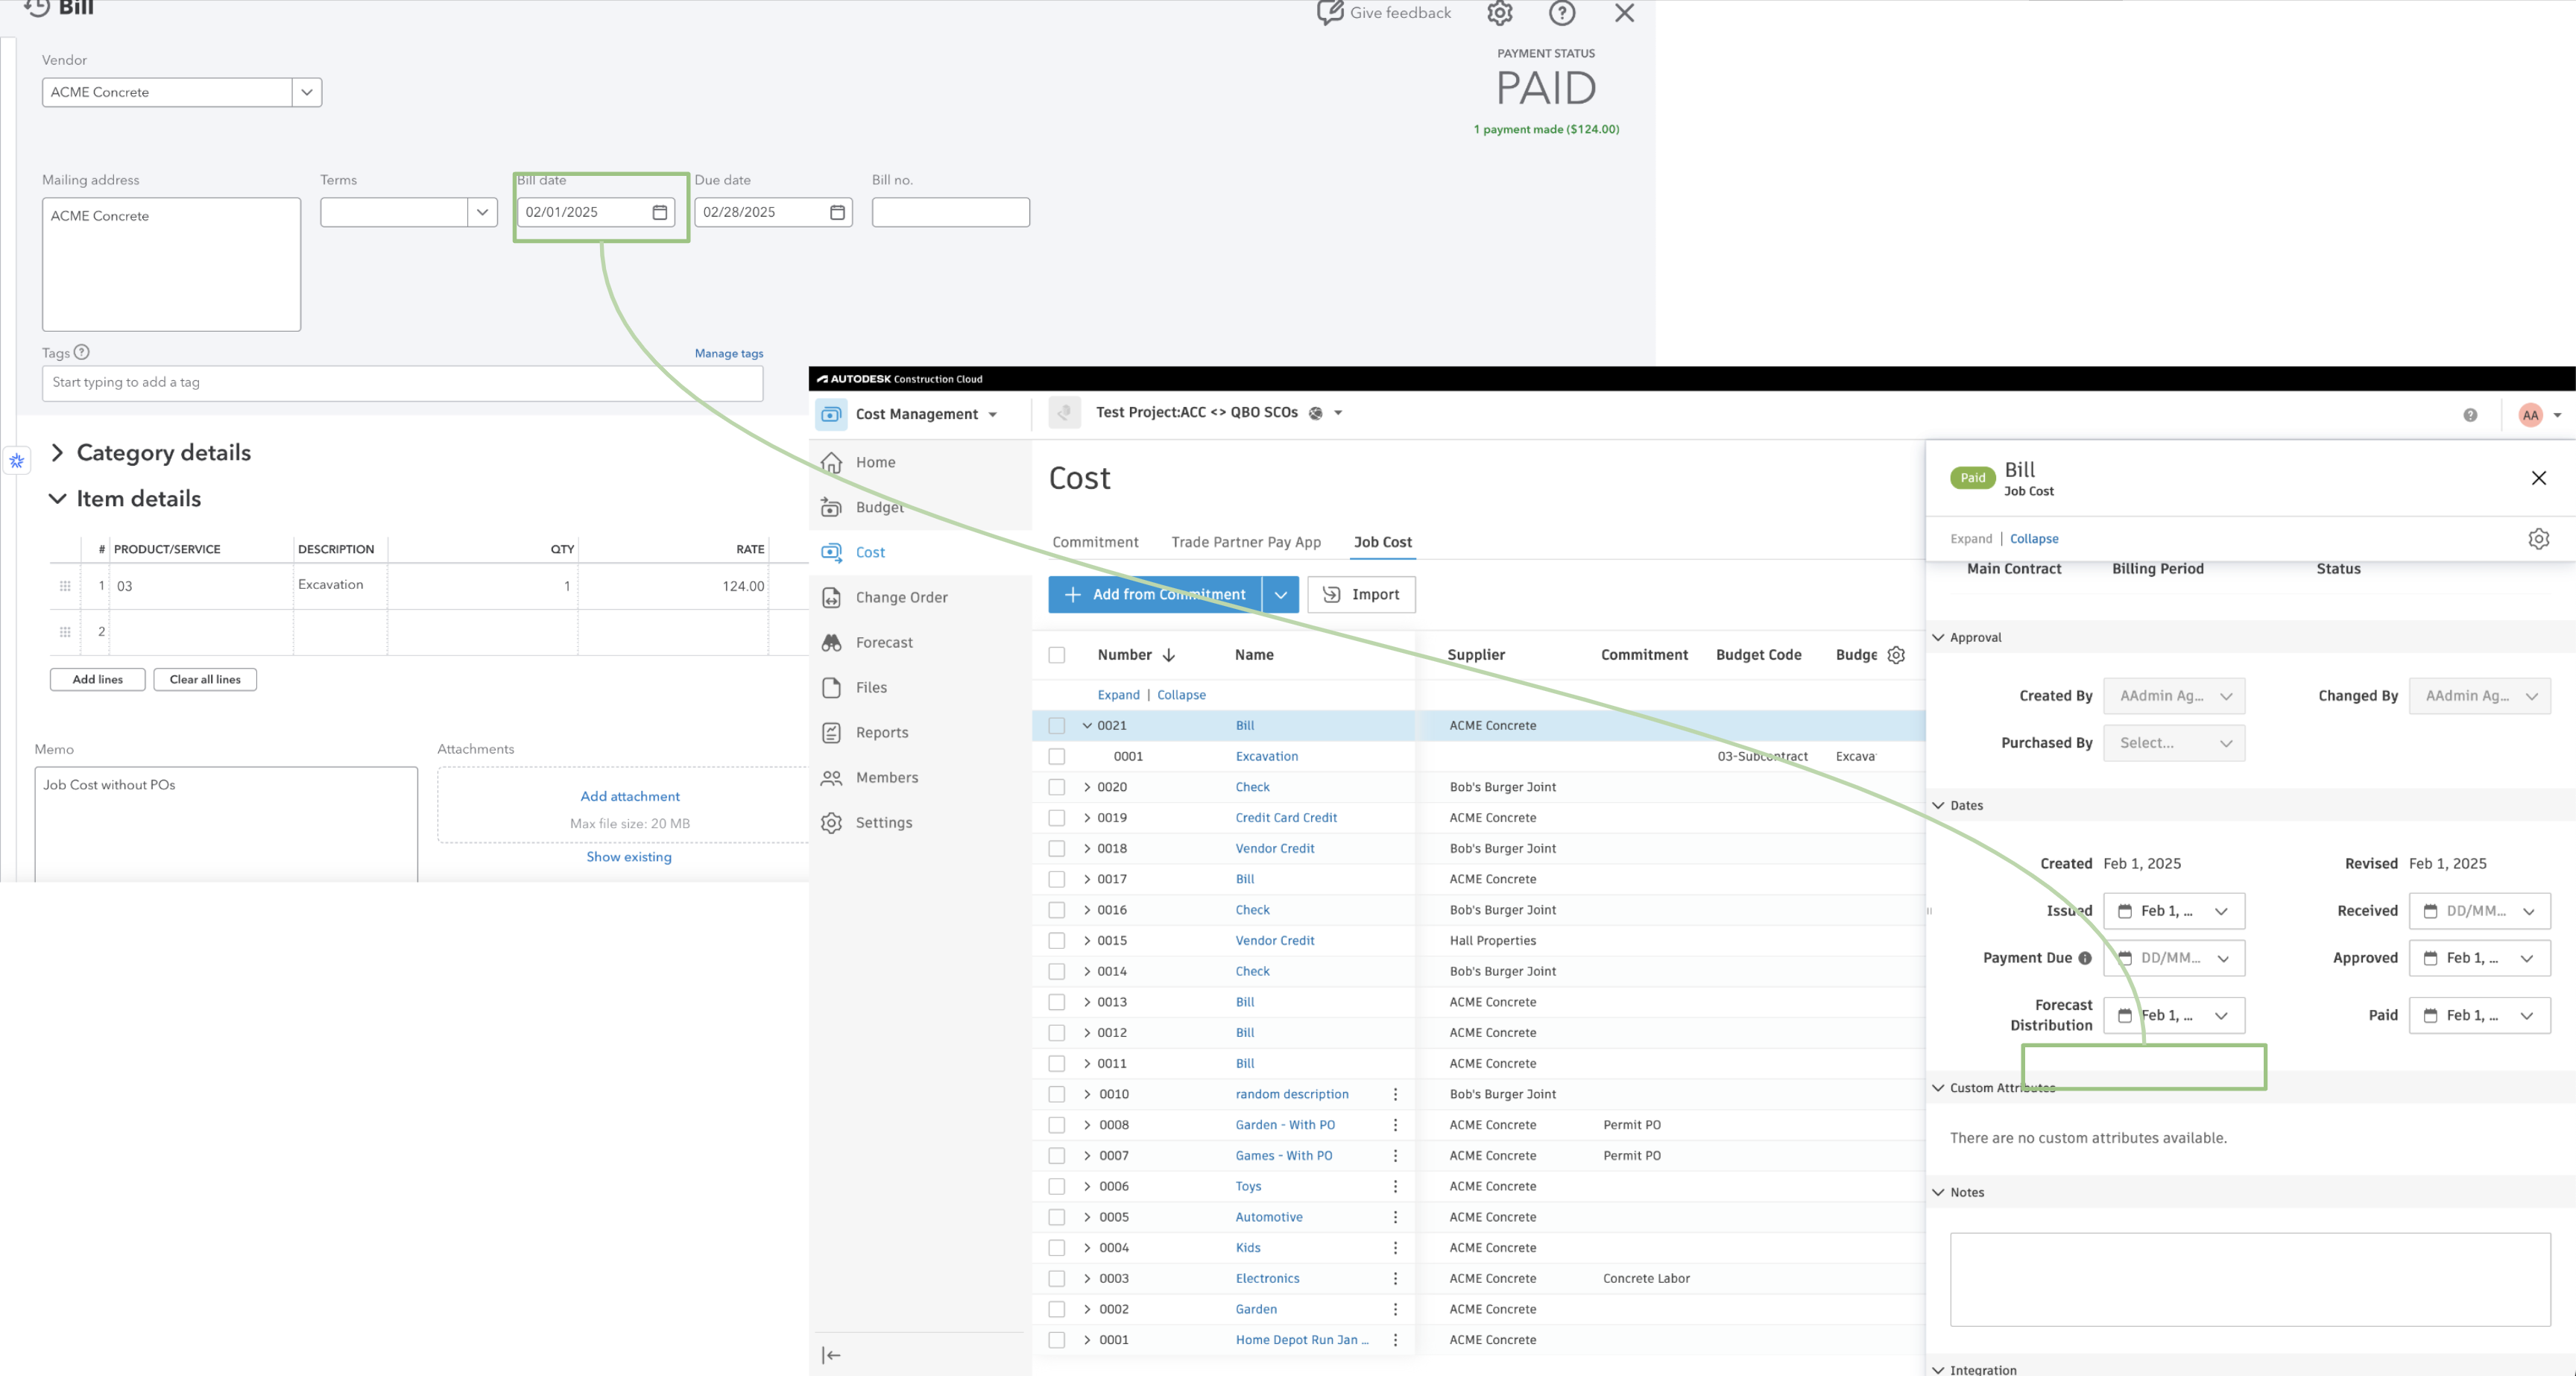Screen dimensions: 2576x1376
Task: Check the row 0021 Bill checkbox
Action: point(1056,725)
